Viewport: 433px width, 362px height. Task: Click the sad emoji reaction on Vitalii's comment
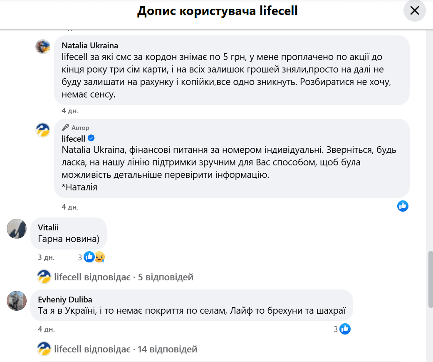tap(99, 257)
